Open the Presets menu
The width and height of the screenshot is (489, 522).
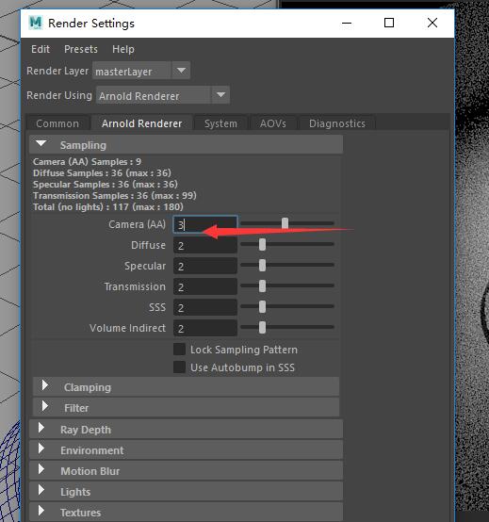(x=81, y=49)
